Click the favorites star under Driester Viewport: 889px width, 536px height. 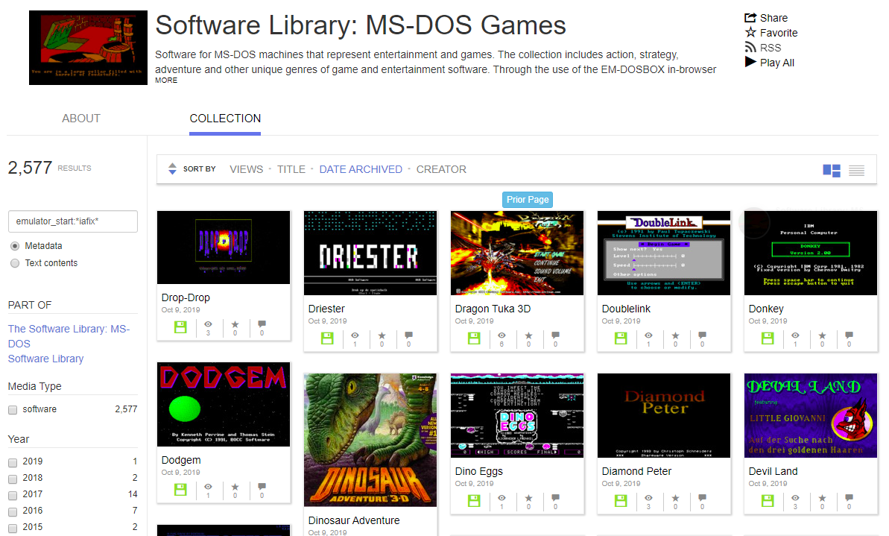pos(382,335)
